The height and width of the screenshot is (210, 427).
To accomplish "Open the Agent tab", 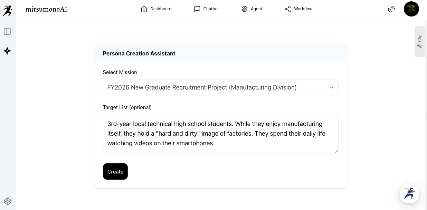I will pyautogui.click(x=252, y=9).
